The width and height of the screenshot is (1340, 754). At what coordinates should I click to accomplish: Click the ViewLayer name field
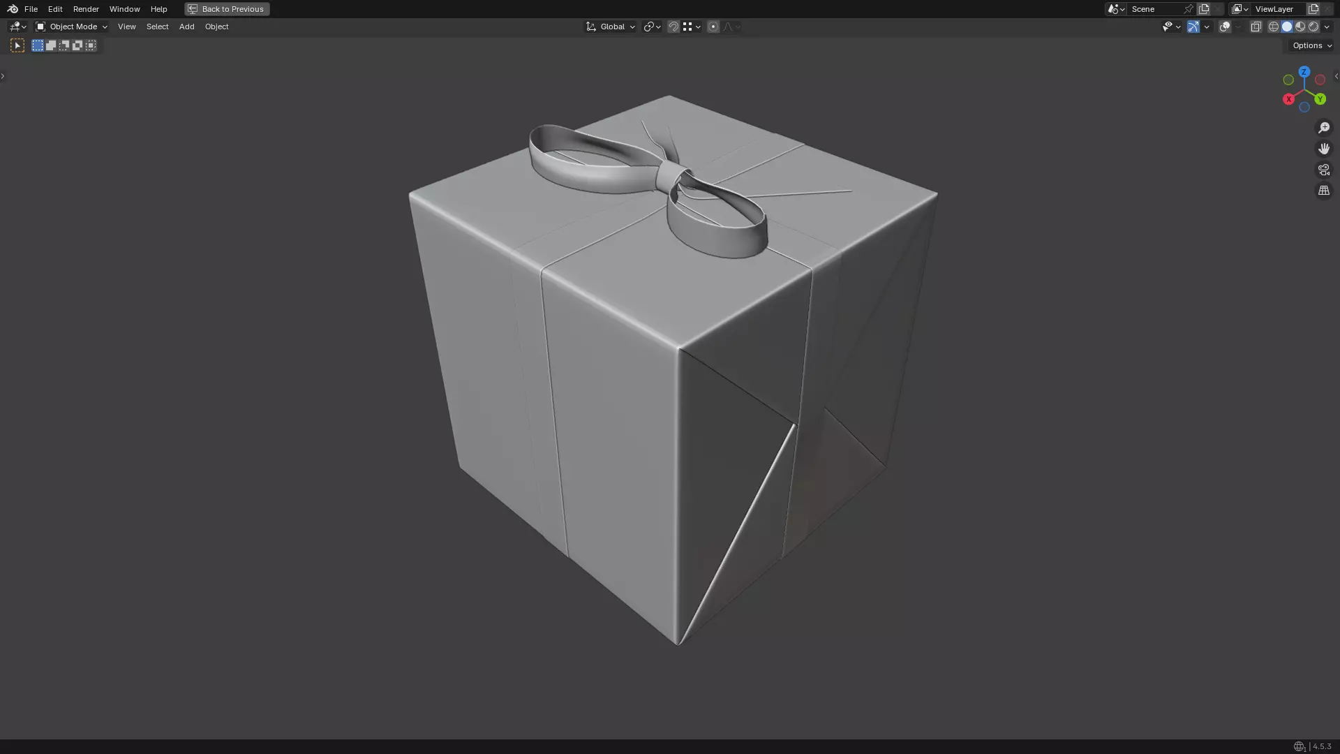click(x=1279, y=9)
